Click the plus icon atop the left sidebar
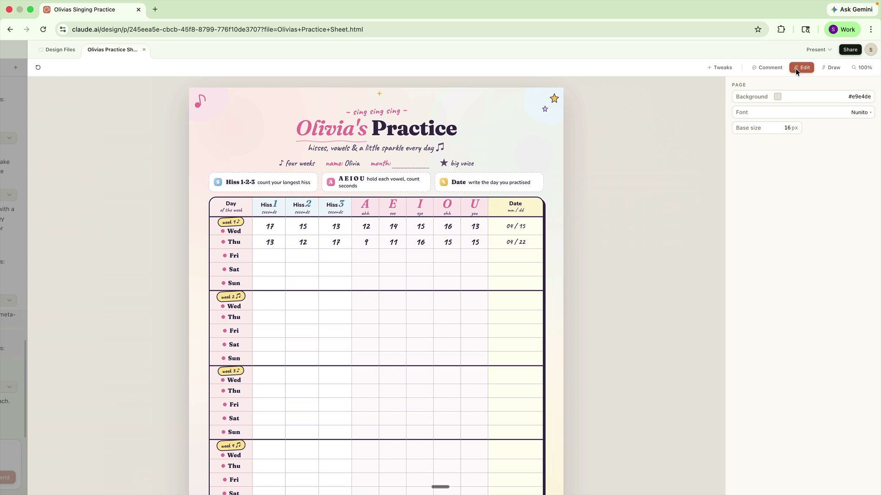 point(16,67)
